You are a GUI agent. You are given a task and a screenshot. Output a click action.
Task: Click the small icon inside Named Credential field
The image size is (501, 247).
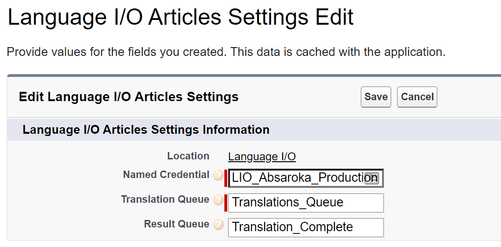(371, 178)
